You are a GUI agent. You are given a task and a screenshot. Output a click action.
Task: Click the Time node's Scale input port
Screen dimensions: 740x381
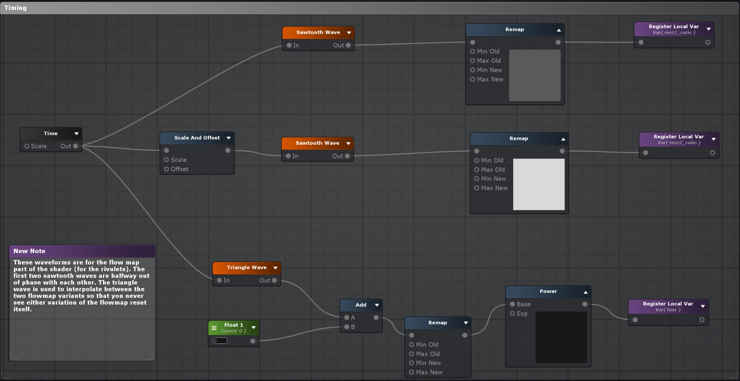(27, 146)
